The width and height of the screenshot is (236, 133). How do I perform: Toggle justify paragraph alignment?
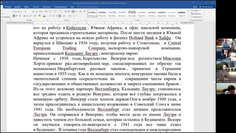(60, 16)
